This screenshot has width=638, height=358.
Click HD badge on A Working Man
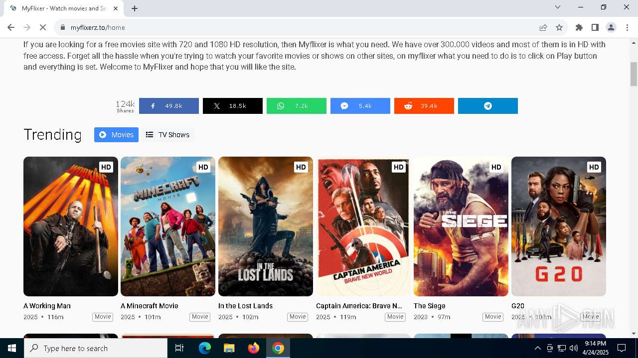(106, 167)
